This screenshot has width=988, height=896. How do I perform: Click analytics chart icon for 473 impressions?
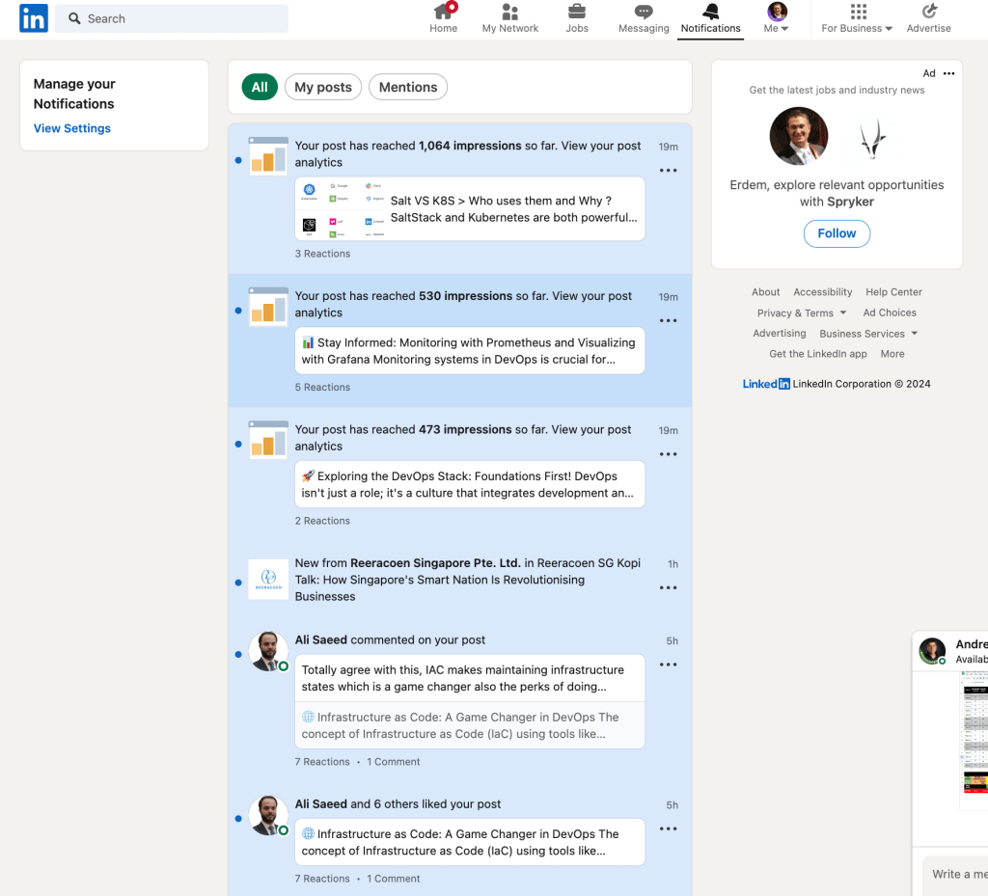coord(268,440)
